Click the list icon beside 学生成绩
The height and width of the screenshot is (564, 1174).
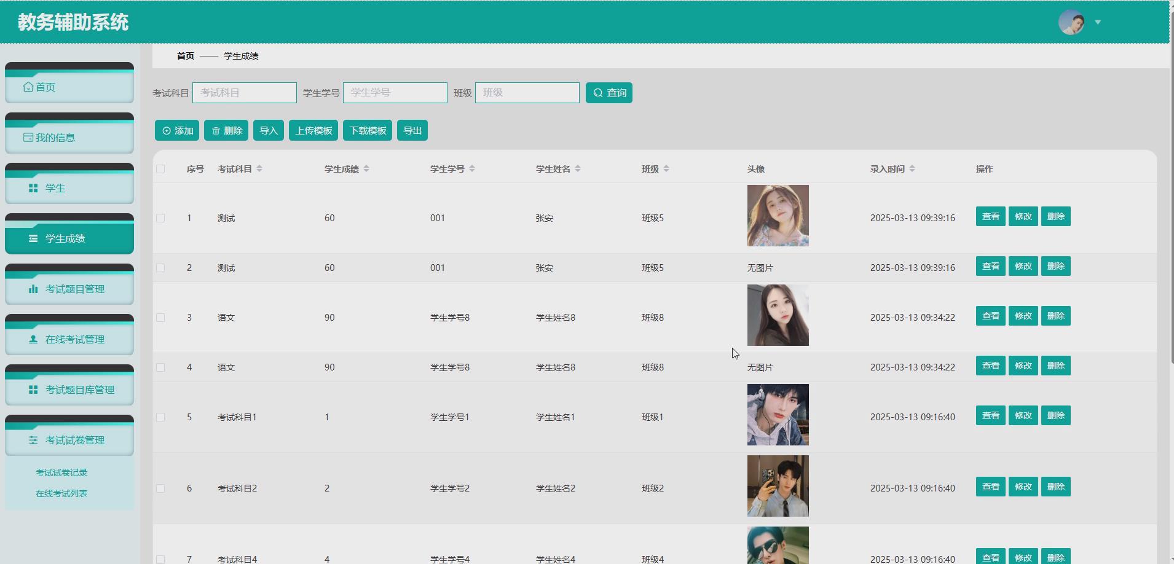coord(33,238)
